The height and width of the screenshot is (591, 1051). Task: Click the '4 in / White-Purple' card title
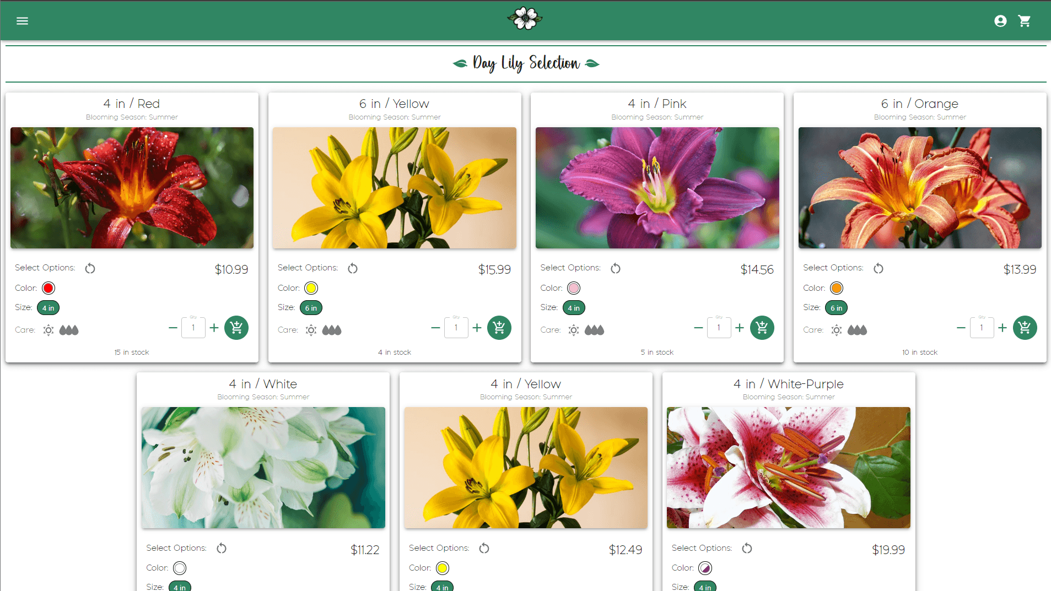[789, 384]
